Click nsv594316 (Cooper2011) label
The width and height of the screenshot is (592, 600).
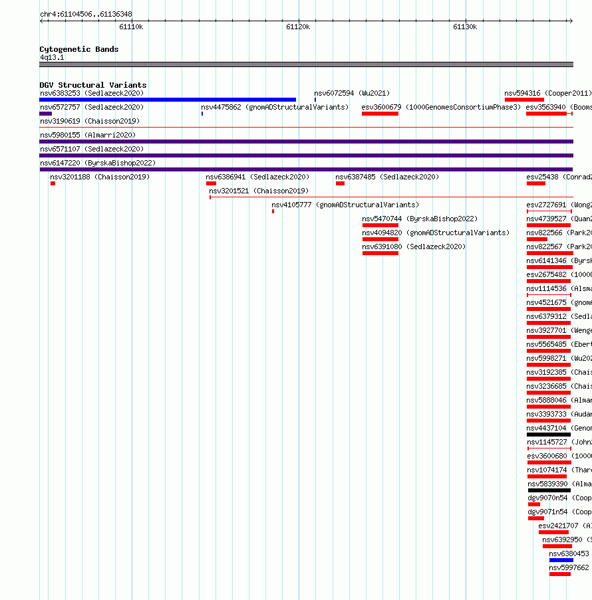point(548,94)
